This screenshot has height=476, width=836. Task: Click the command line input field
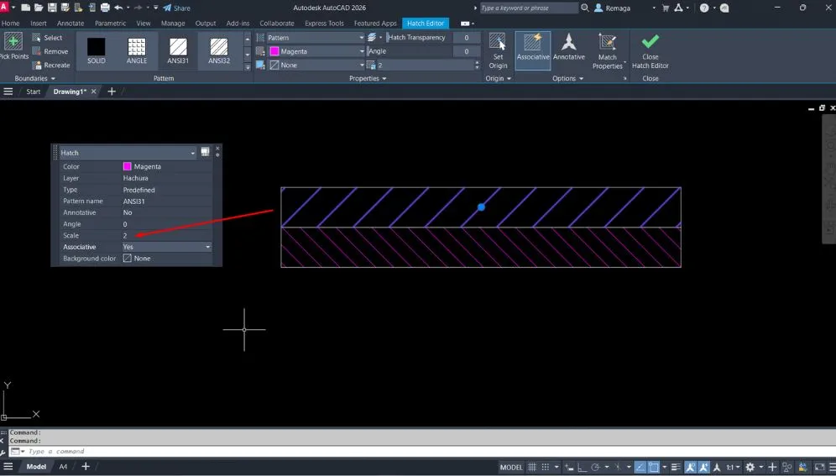pos(421,452)
